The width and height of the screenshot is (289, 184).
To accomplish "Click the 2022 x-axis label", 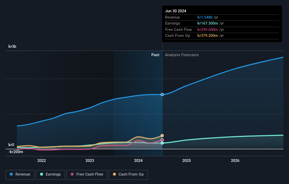I will tap(42, 160).
